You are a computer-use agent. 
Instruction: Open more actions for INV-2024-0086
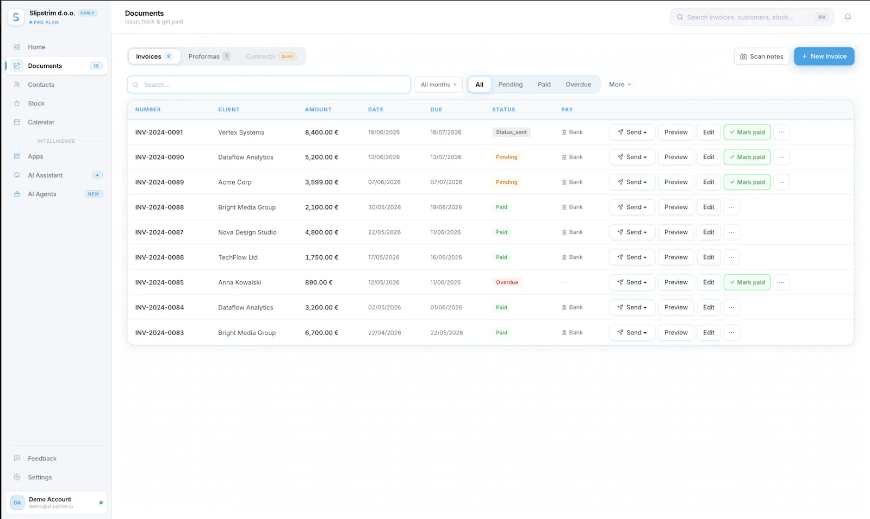[x=731, y=257]
